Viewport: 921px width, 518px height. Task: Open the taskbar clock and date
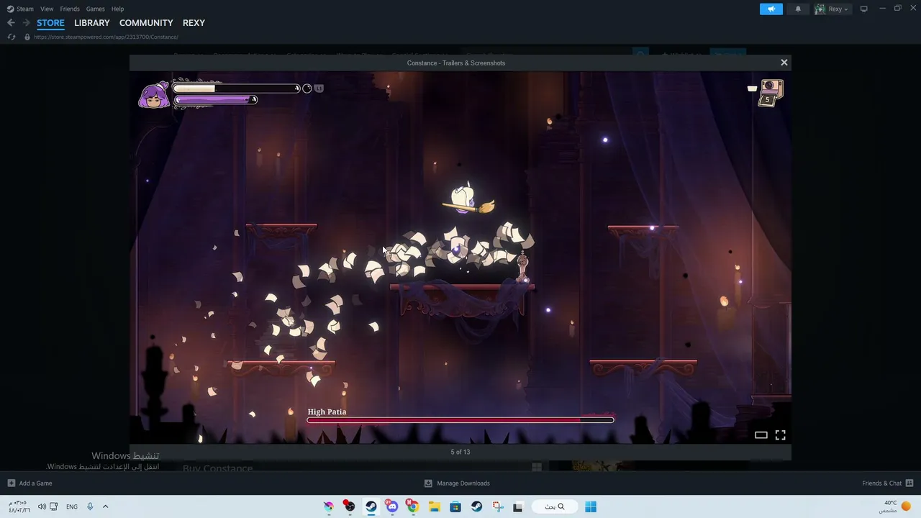click(x=19, y=506)
